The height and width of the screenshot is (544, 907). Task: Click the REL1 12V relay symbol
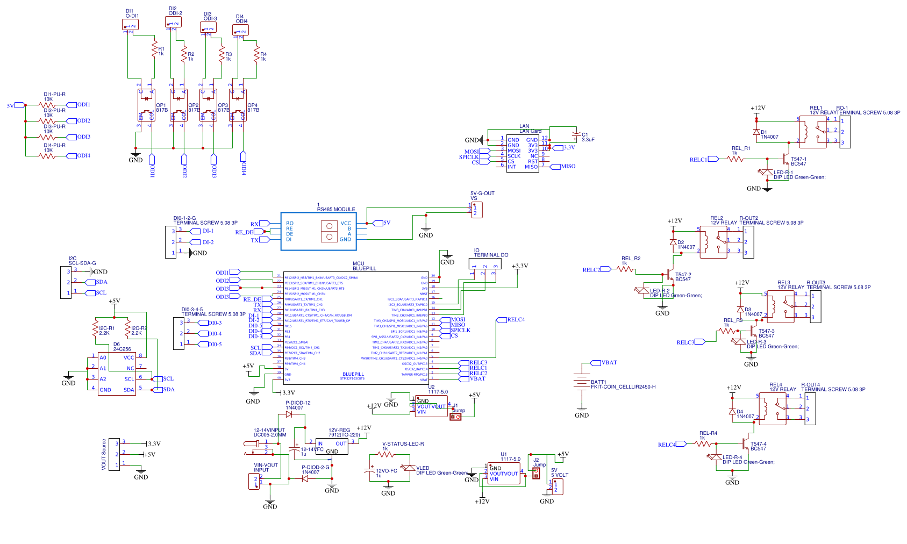pos(813,132)
